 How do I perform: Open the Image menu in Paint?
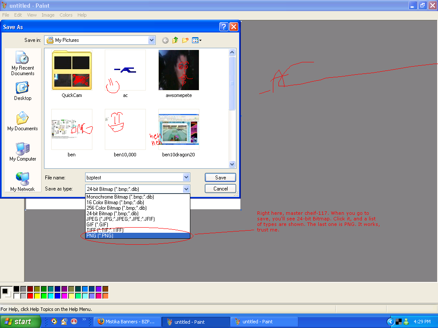(x=48, y=15)
